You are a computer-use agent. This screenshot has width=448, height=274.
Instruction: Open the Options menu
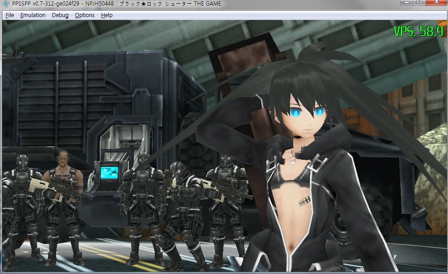click(x=85, y=15)
